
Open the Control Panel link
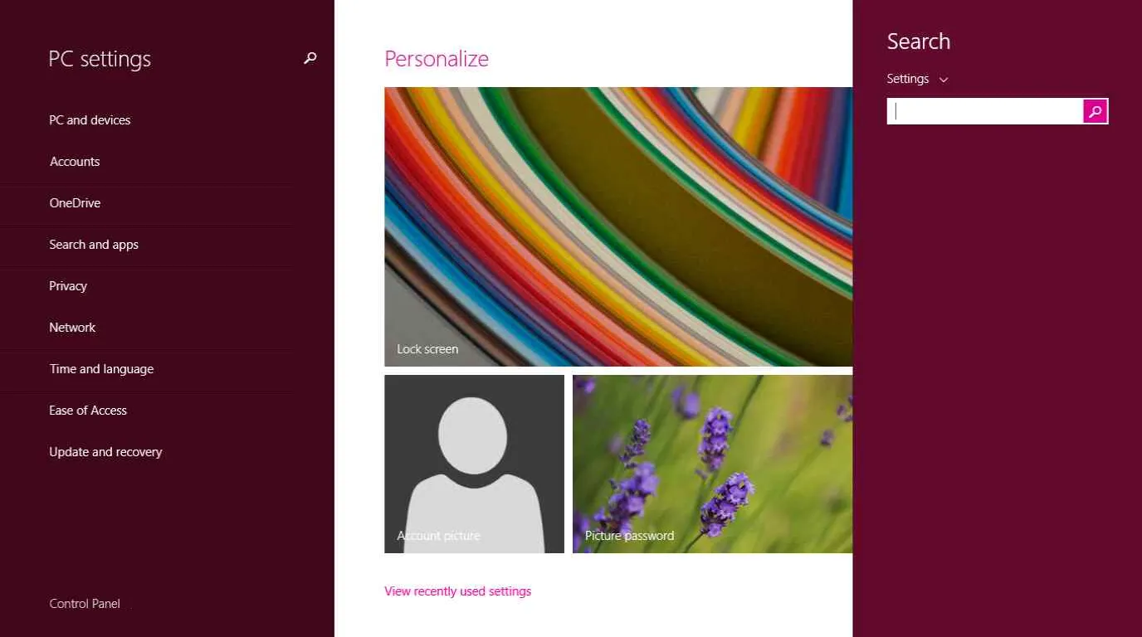[x=85, y=604]
